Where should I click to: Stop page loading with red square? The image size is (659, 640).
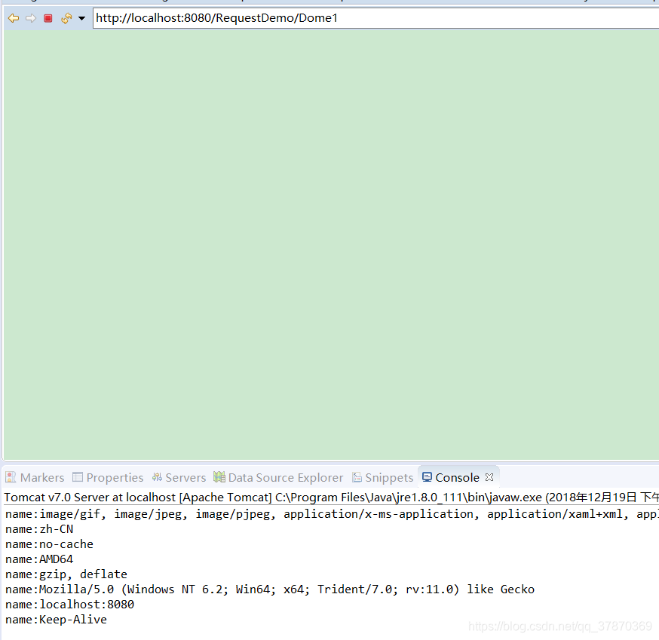[x=48, y=18]
